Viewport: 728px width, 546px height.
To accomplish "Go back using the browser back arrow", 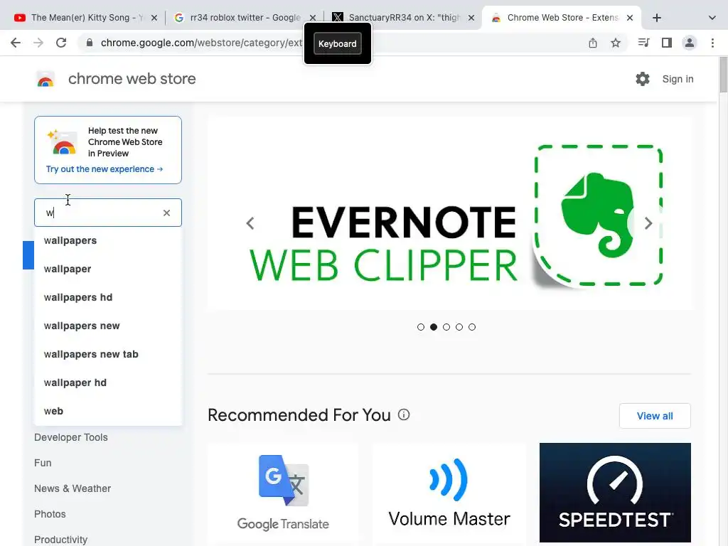I will [x=16, y=43].
